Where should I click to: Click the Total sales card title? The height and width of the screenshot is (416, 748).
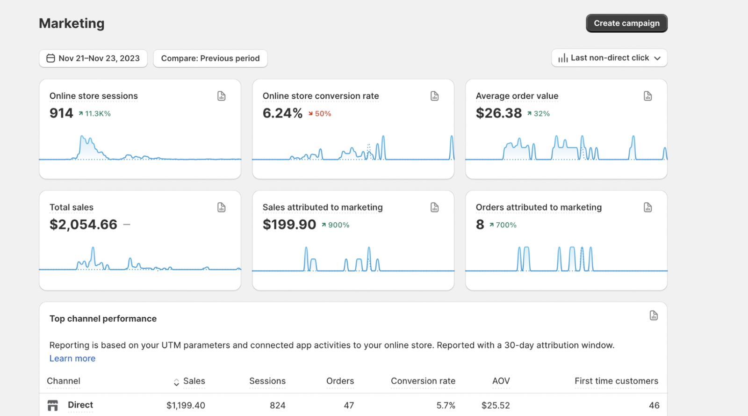point(72,207)
